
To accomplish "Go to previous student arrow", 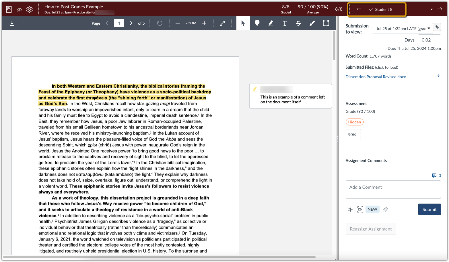I will pos(359,9).
